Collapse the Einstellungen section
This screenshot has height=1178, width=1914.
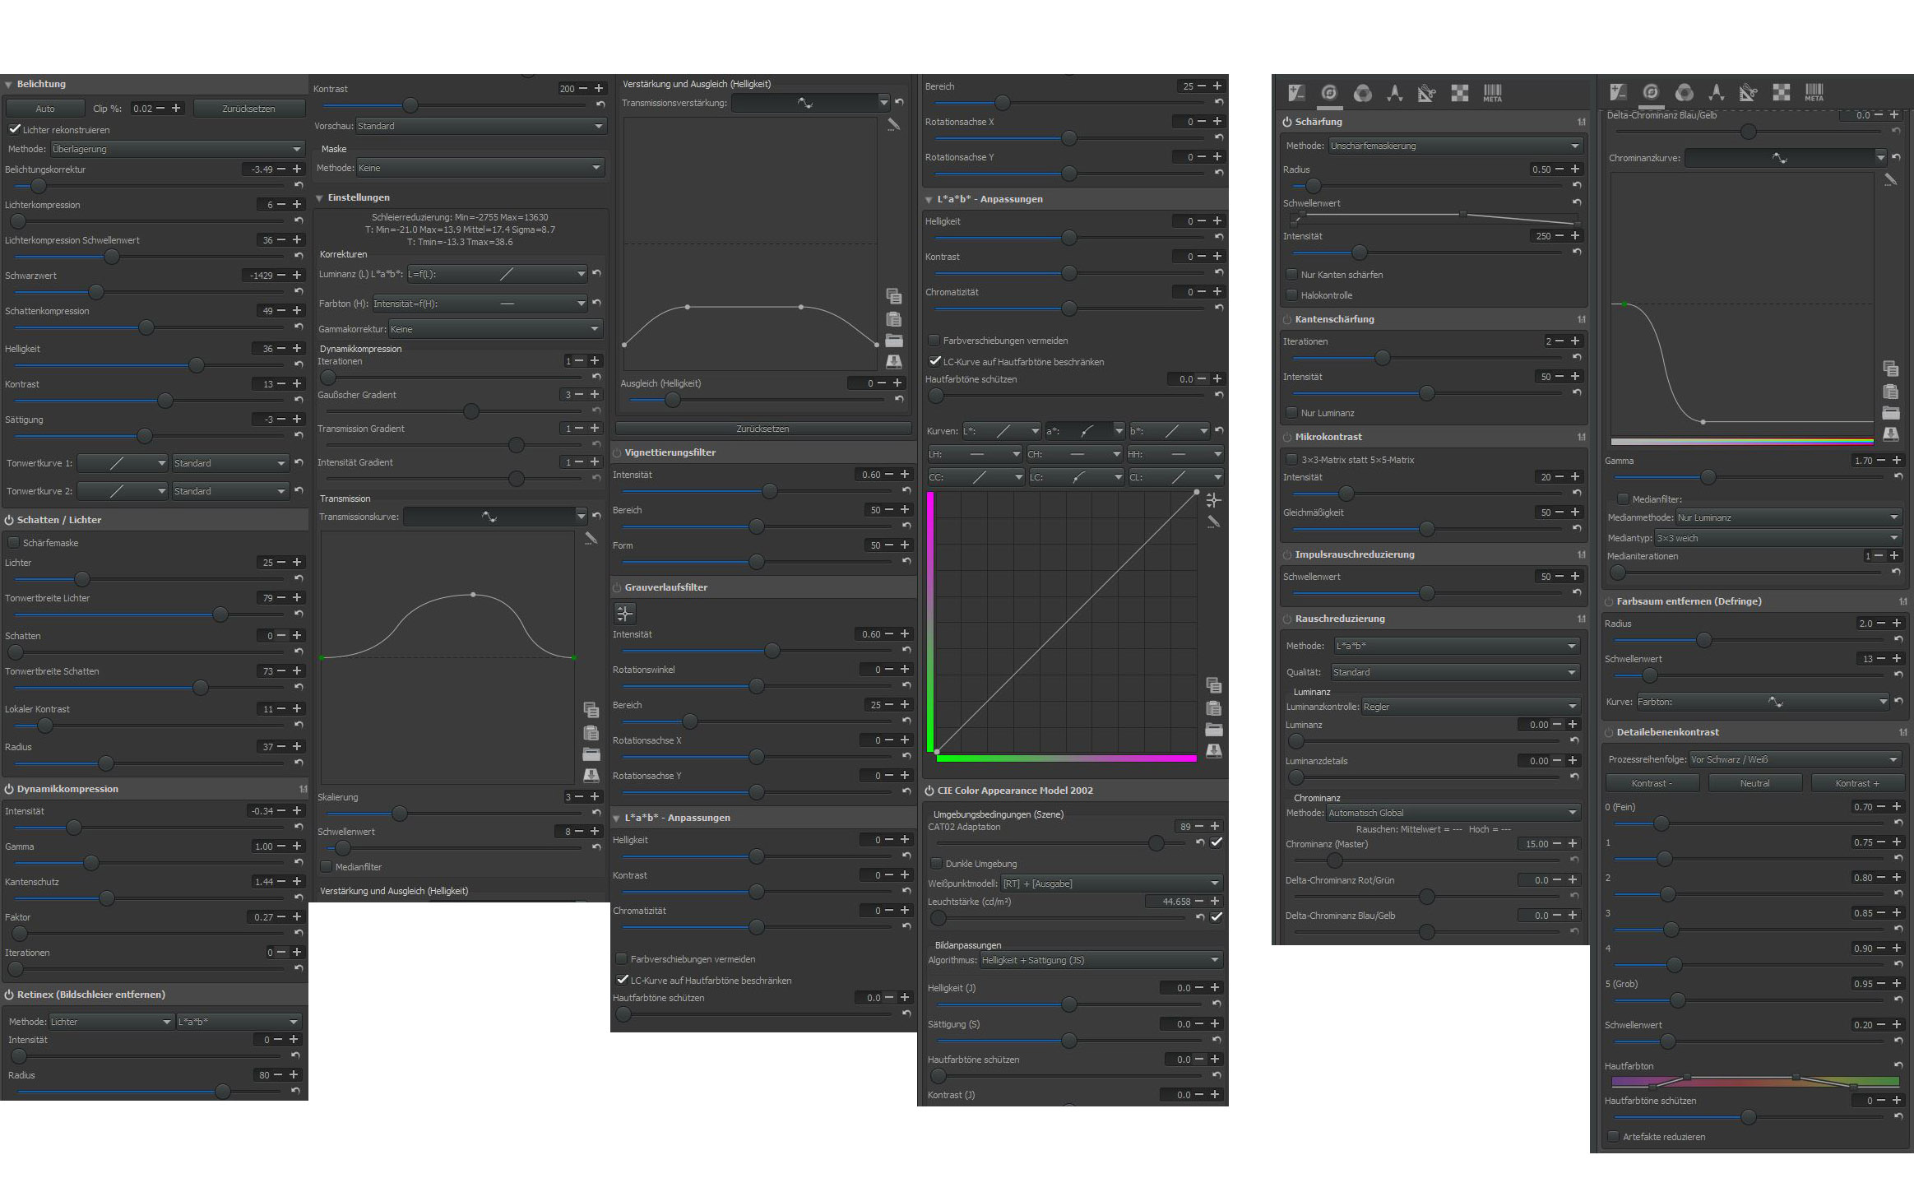tap(320, 197)
